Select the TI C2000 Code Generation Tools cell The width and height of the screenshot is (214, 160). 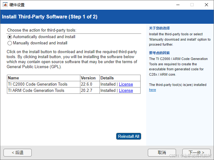coord(44,84)
